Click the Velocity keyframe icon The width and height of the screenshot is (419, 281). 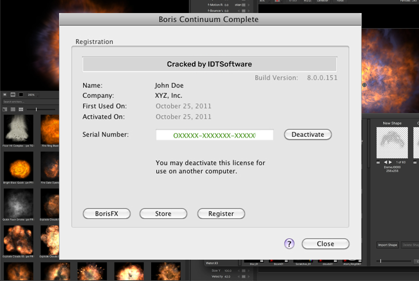point(244,277)
